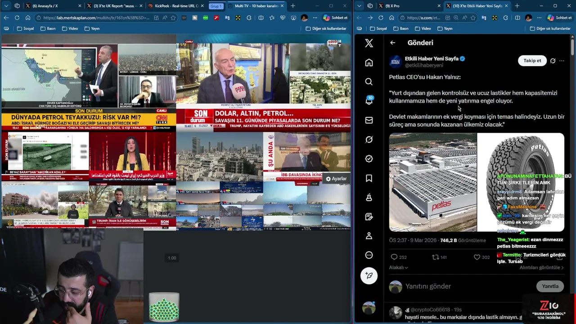Open Etkili Haber Yeni Sayfa profile name
Viewport: 576px width, 324px height.
tap(432, 58)
